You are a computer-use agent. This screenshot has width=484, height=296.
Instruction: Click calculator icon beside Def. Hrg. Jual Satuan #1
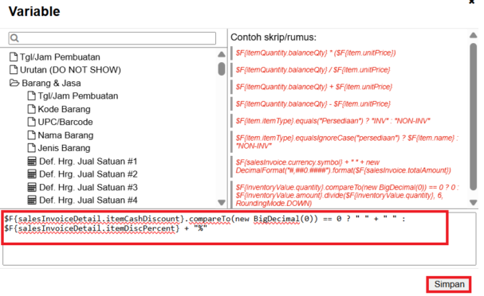[32, 161]
